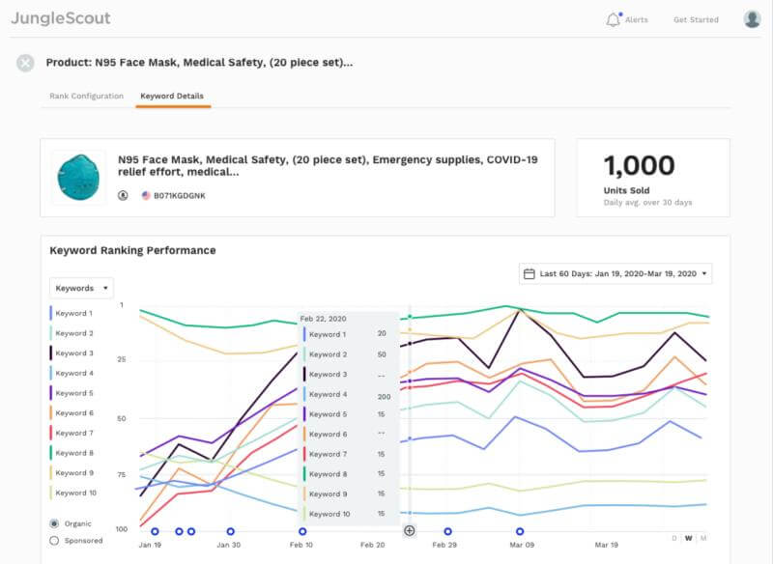Open the Keywords dropdown
The width and height of the screenshot is (773, 564).
pos(81,288)
